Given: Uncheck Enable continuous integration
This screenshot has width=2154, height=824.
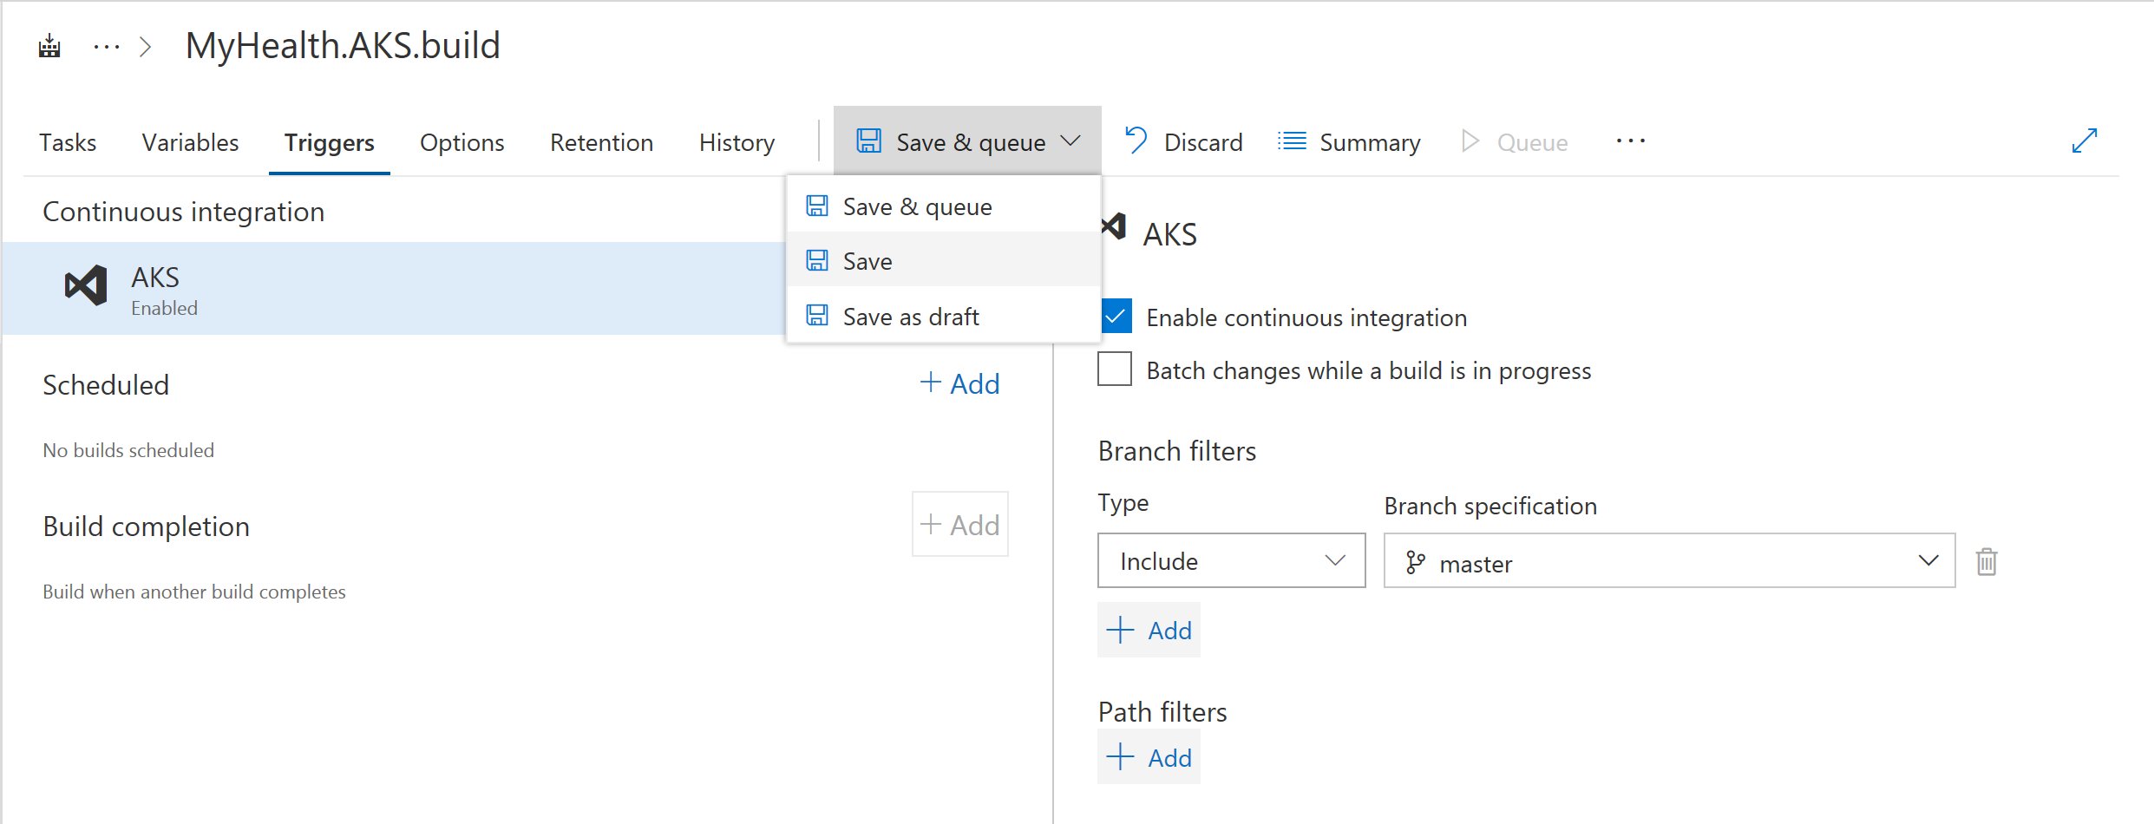Looking at the screenshot, I should tap(1116, 317).
